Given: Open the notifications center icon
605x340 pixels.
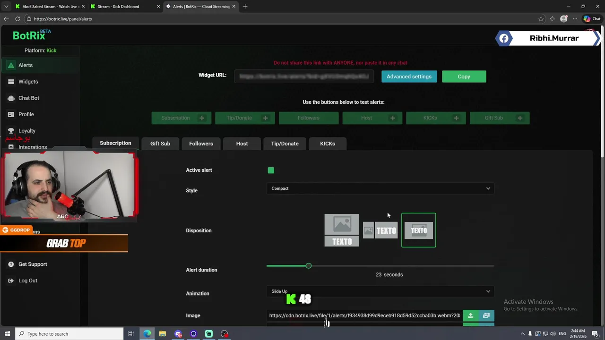Looking at the screenshot, I should [595, 334].
